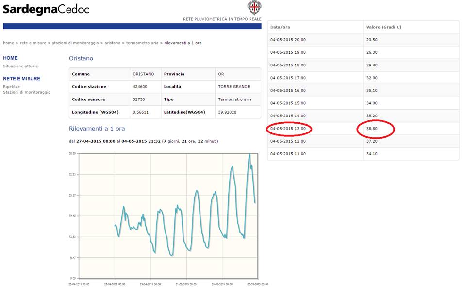Click the Sardegna region crest icon
The width and height of the screenshot is (466, 296).
click(x=254, y=7)
